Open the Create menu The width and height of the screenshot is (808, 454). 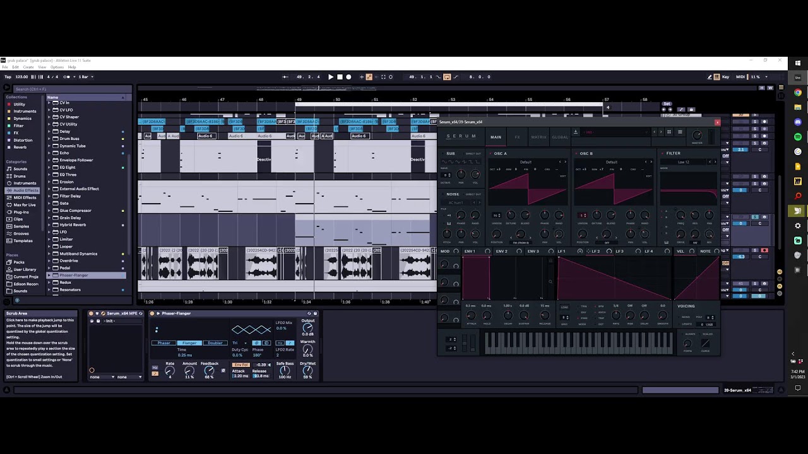tap(28, 67)
